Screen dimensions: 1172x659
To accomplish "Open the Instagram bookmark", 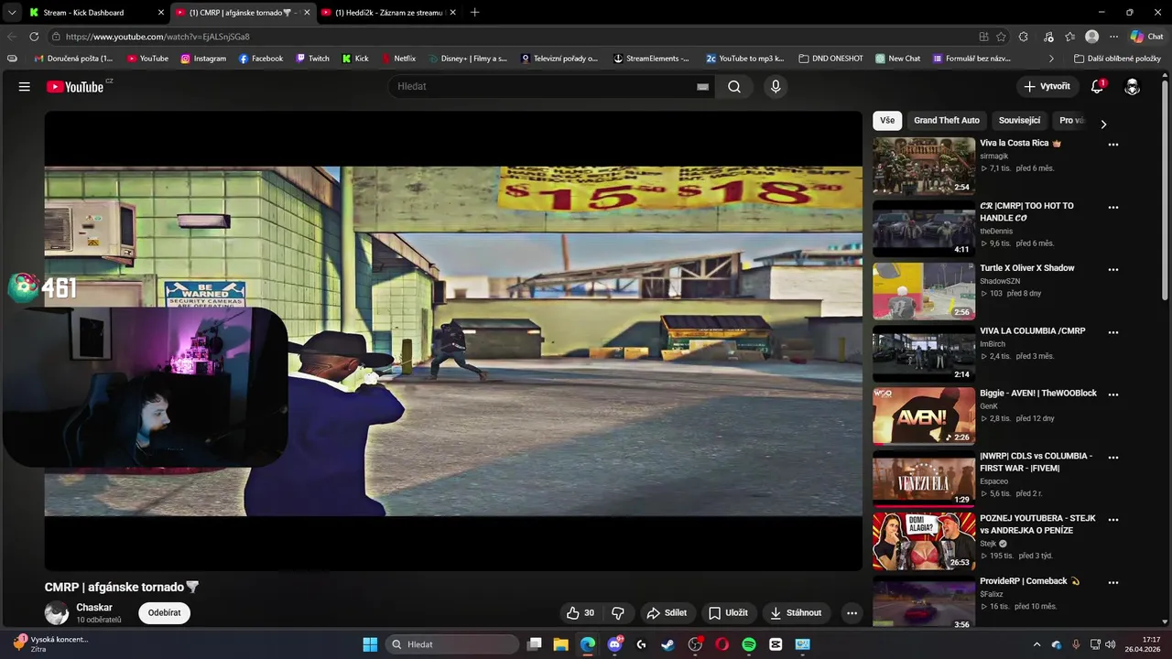I will tap(203, 59).
